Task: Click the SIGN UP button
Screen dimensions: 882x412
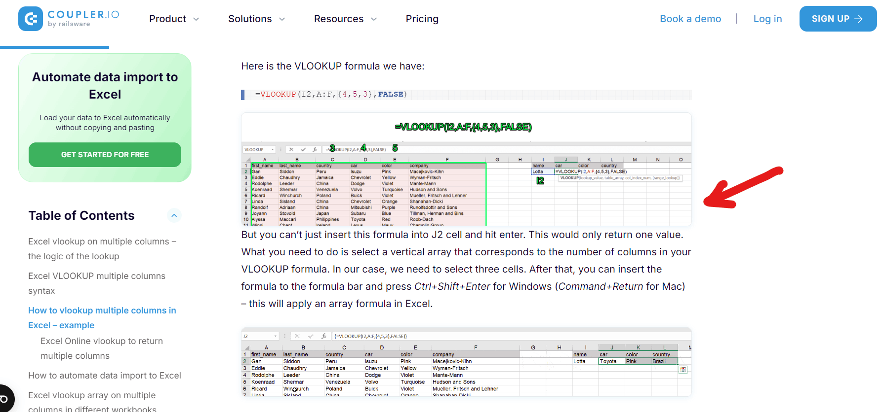Action: pos(838,19)
